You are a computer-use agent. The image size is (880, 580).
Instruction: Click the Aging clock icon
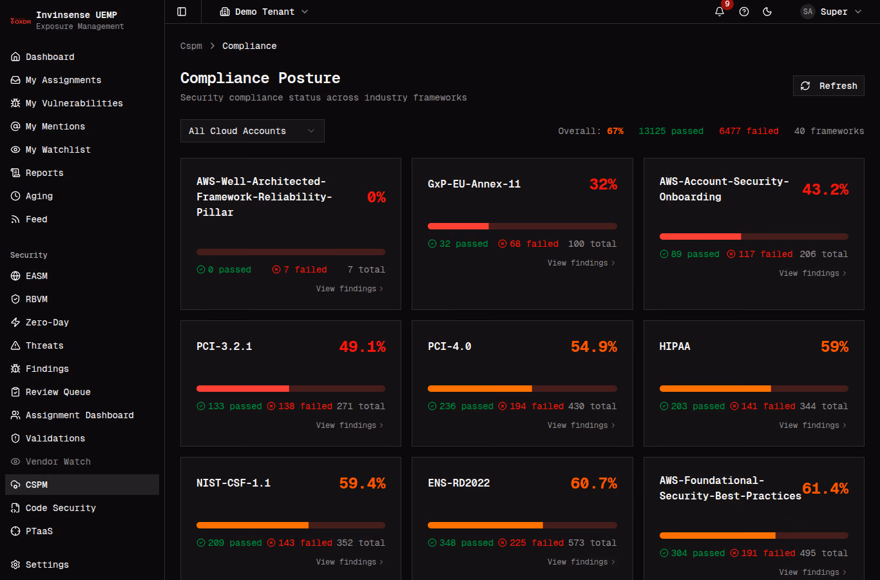click(15, 196)
